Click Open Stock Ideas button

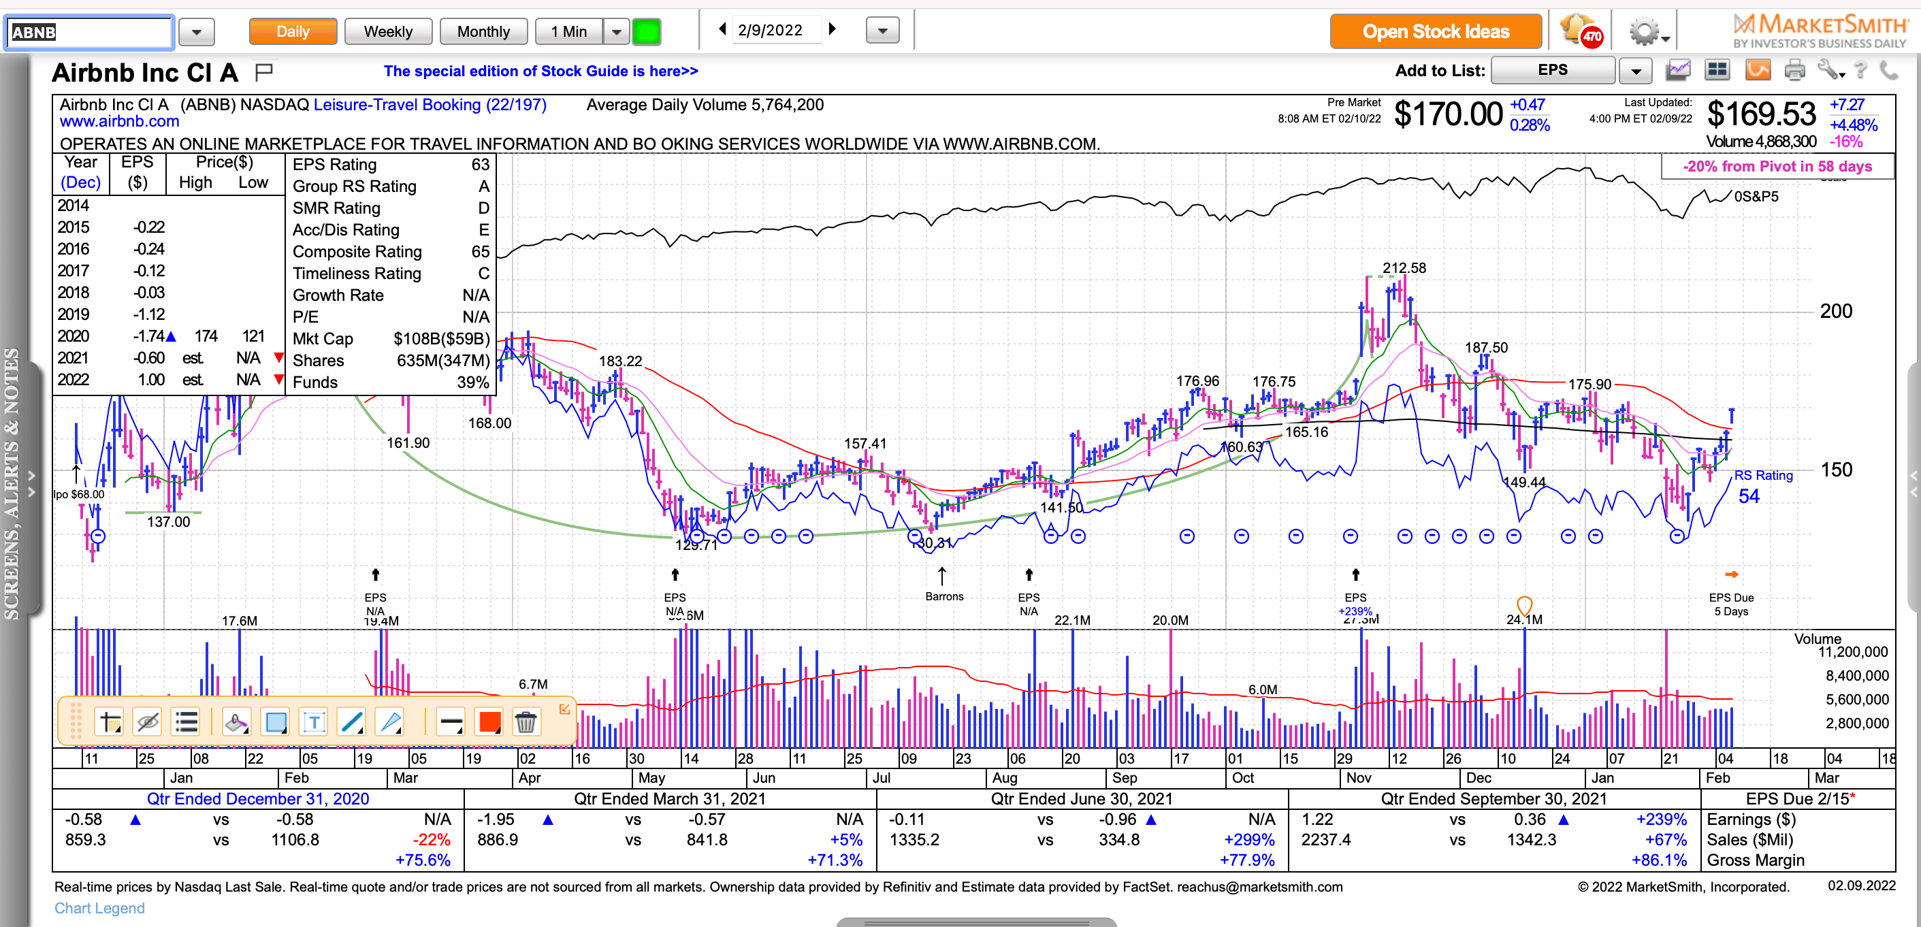click(x=1436, y=31)
